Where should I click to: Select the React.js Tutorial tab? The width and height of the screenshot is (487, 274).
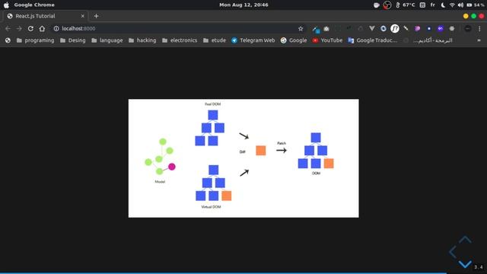pos(46,16)
